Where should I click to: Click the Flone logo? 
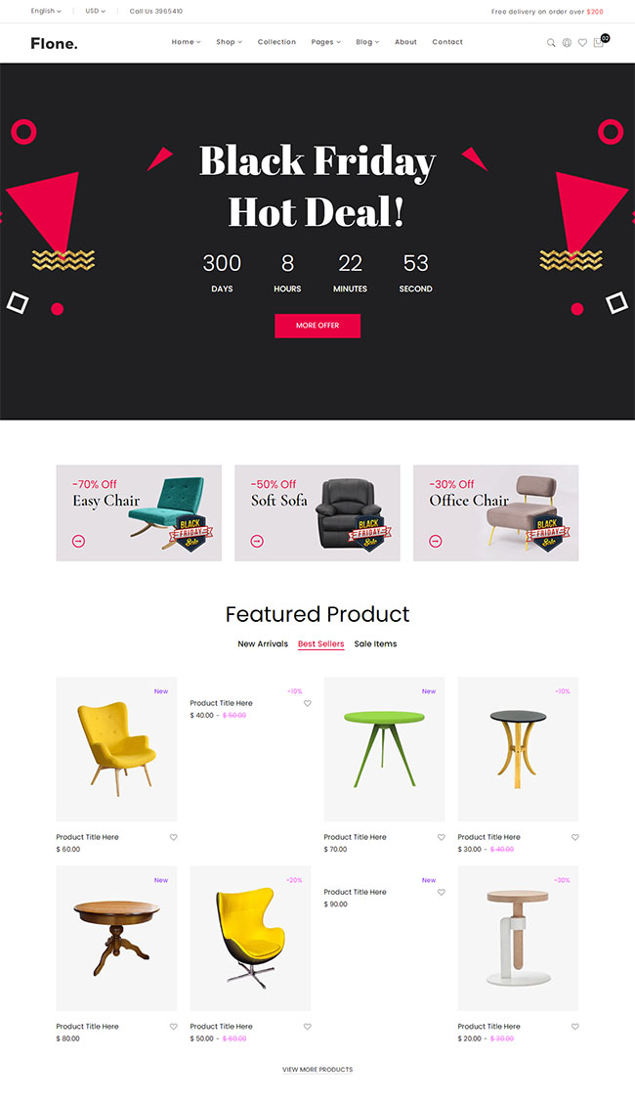pyautogui.click(x=54, y=43)
